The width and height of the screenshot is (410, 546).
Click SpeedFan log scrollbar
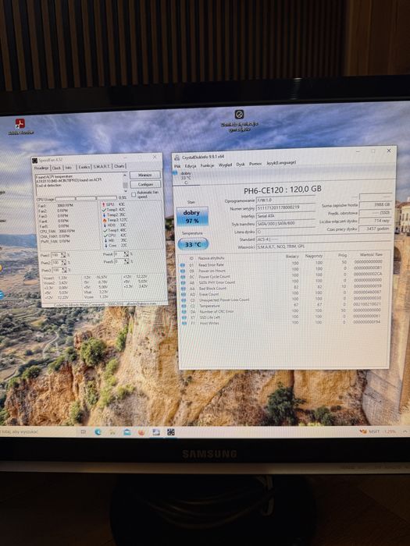pos(125,182)
